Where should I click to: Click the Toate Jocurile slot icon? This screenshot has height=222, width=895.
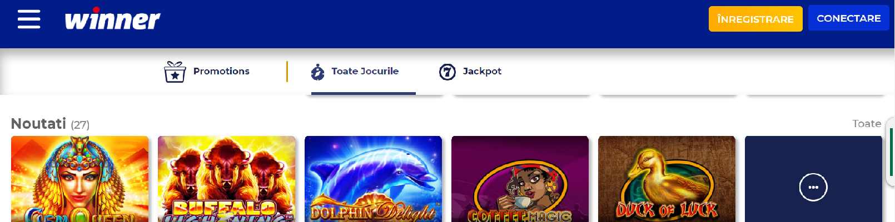(x=318, y=72)
